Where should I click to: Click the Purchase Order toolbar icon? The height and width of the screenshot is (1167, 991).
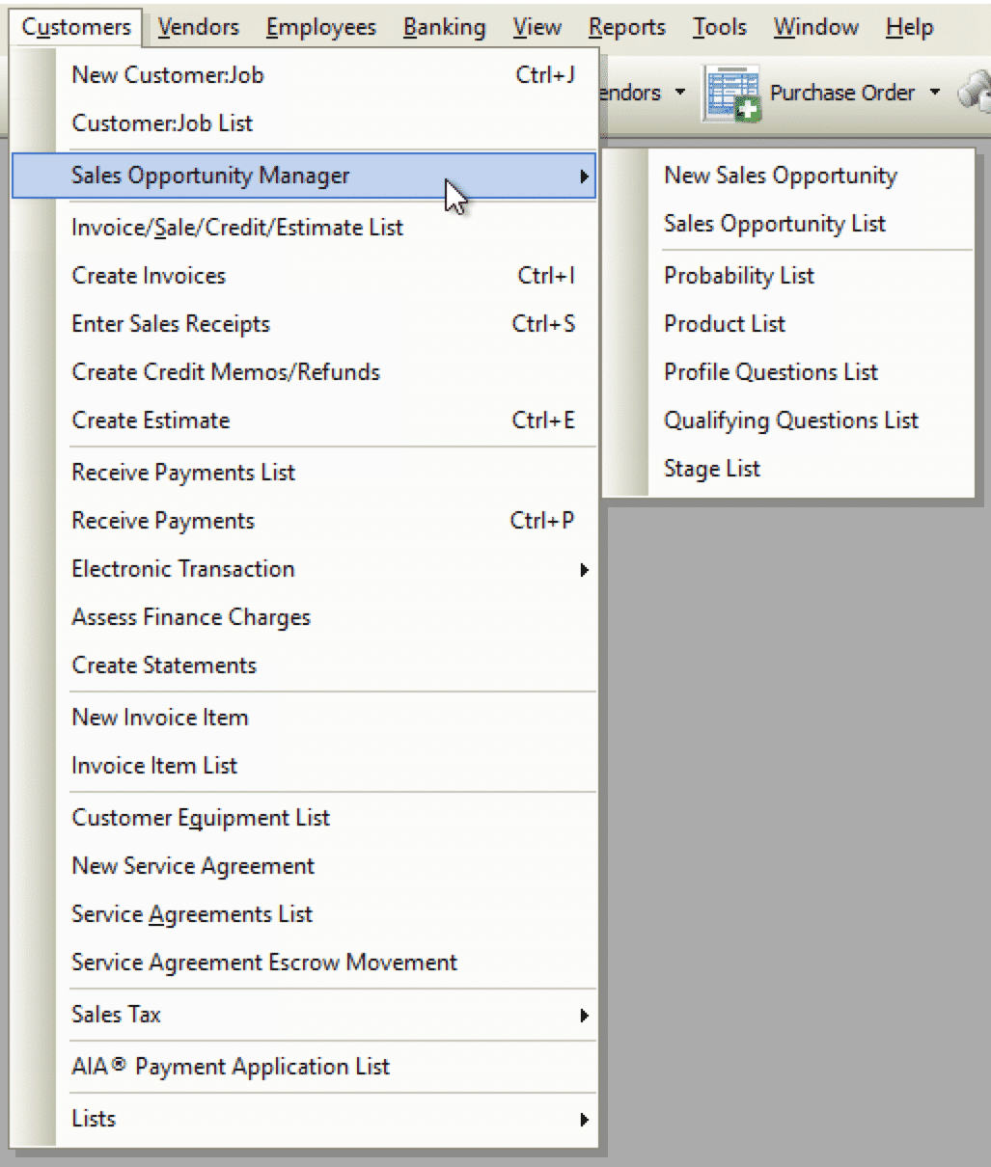point(733,95)
